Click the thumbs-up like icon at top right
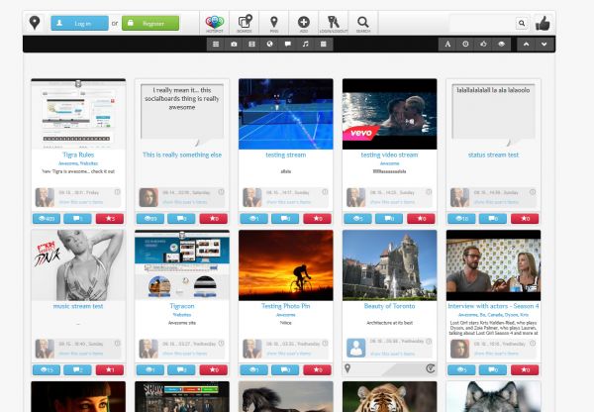The height and width of the screenshot is (412, 594). click(543, 23)
